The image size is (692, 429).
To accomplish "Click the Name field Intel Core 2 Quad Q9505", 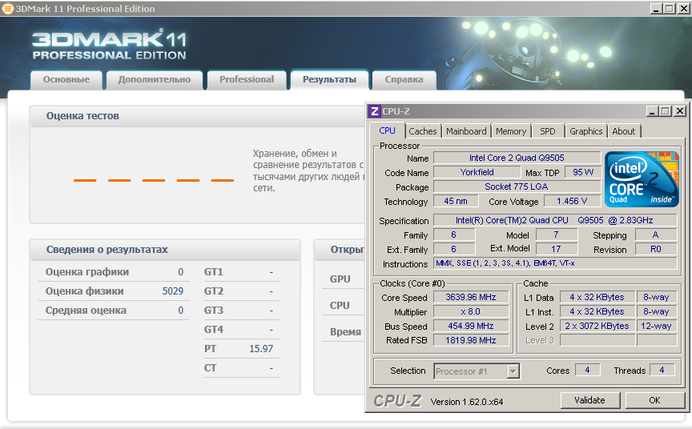I will click(x=517, y=158).
